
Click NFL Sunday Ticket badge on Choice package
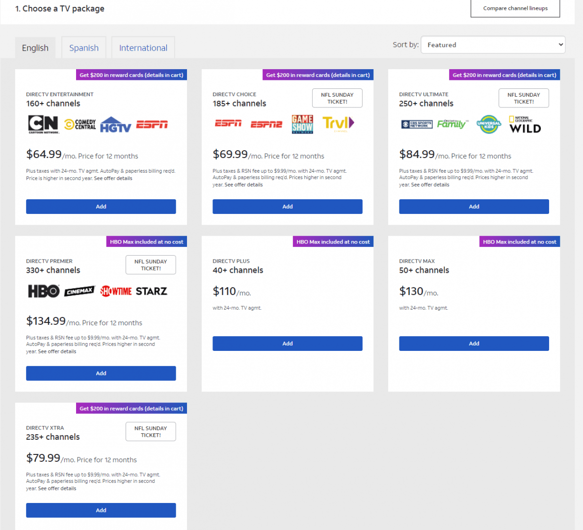click(x=337, y=98)
